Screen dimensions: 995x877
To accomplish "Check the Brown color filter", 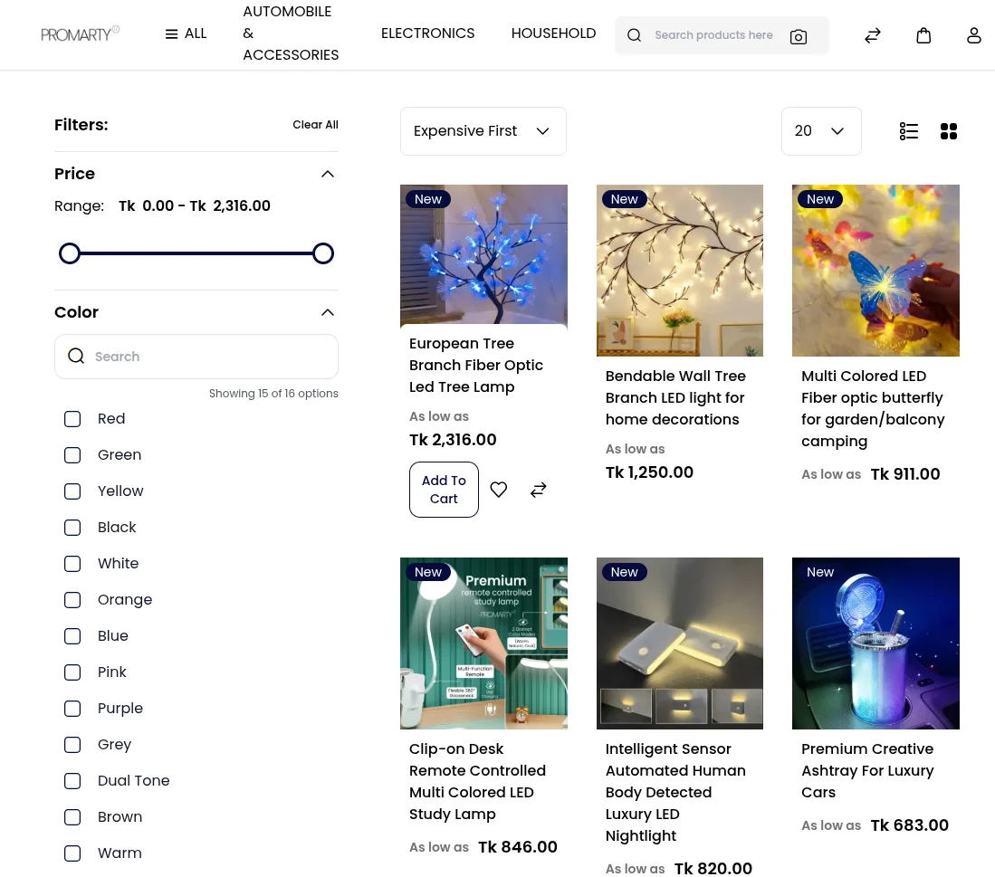I will [72, 816].
